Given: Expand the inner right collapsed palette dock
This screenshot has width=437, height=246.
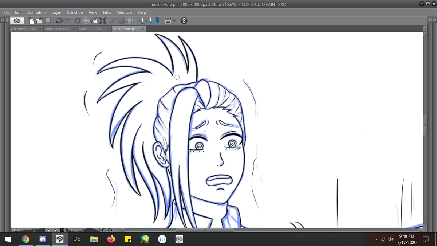Looking at the screenshot, I should pos(430,21).
